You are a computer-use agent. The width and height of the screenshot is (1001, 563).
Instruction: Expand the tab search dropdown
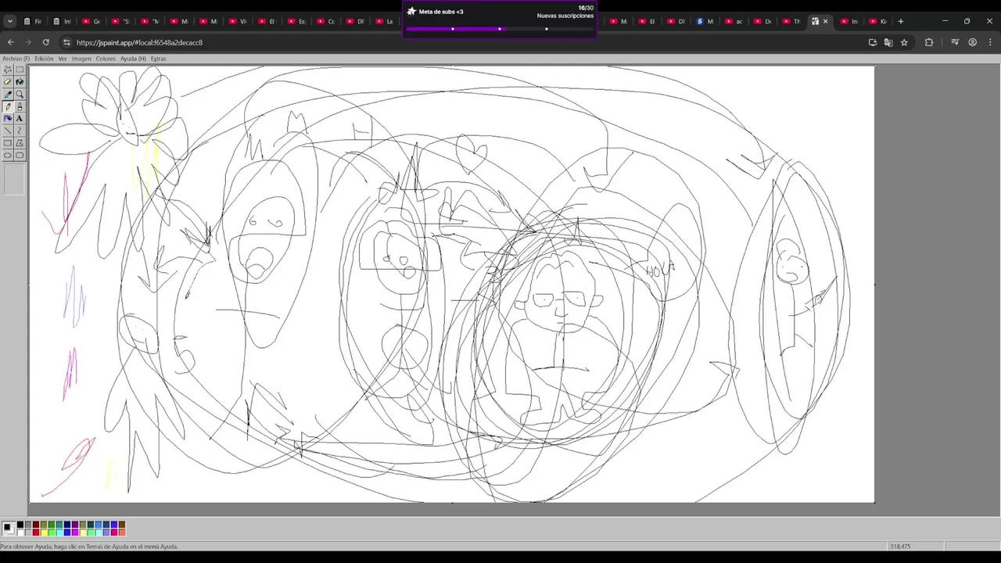[x=10, y=21]
